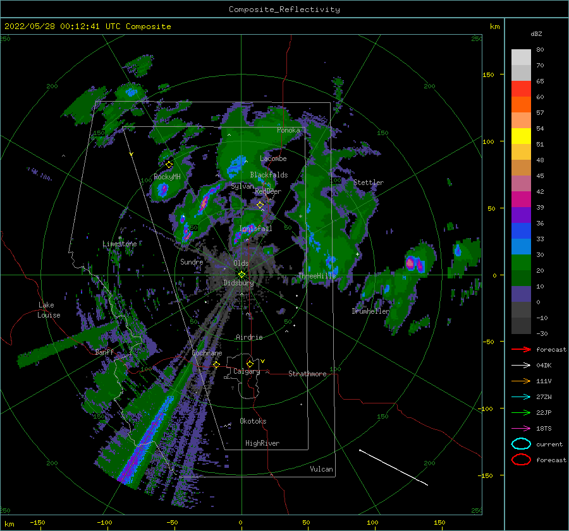Select the Sylvan label on map

click(242, 186)
